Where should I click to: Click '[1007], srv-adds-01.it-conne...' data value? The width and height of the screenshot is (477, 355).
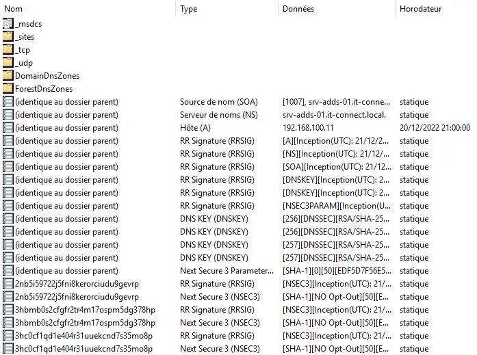(x=336, y=102)
